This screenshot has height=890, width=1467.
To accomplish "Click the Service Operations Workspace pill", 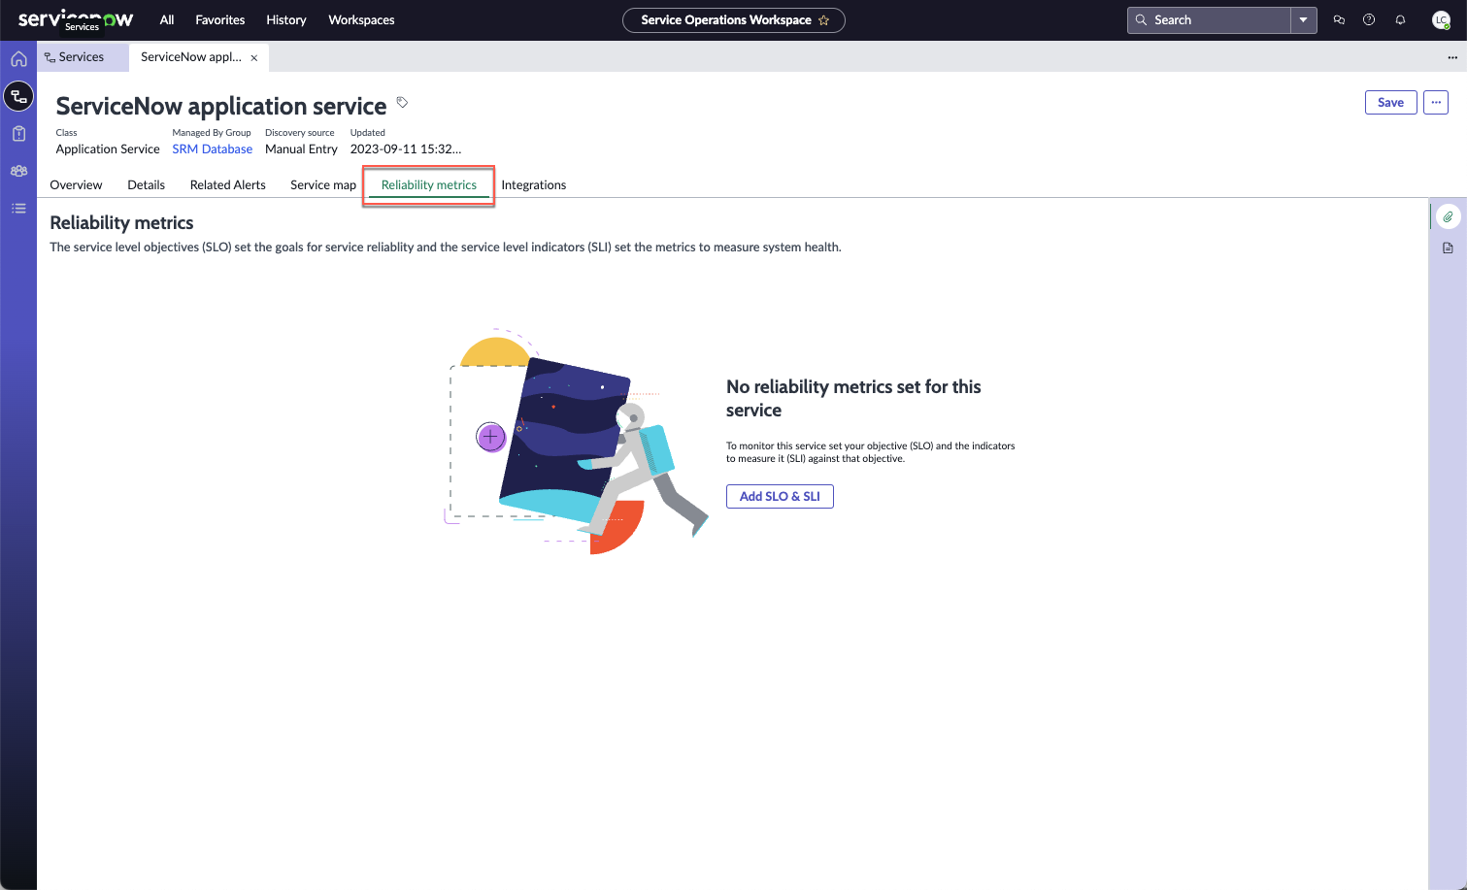I will coord(734,20).
